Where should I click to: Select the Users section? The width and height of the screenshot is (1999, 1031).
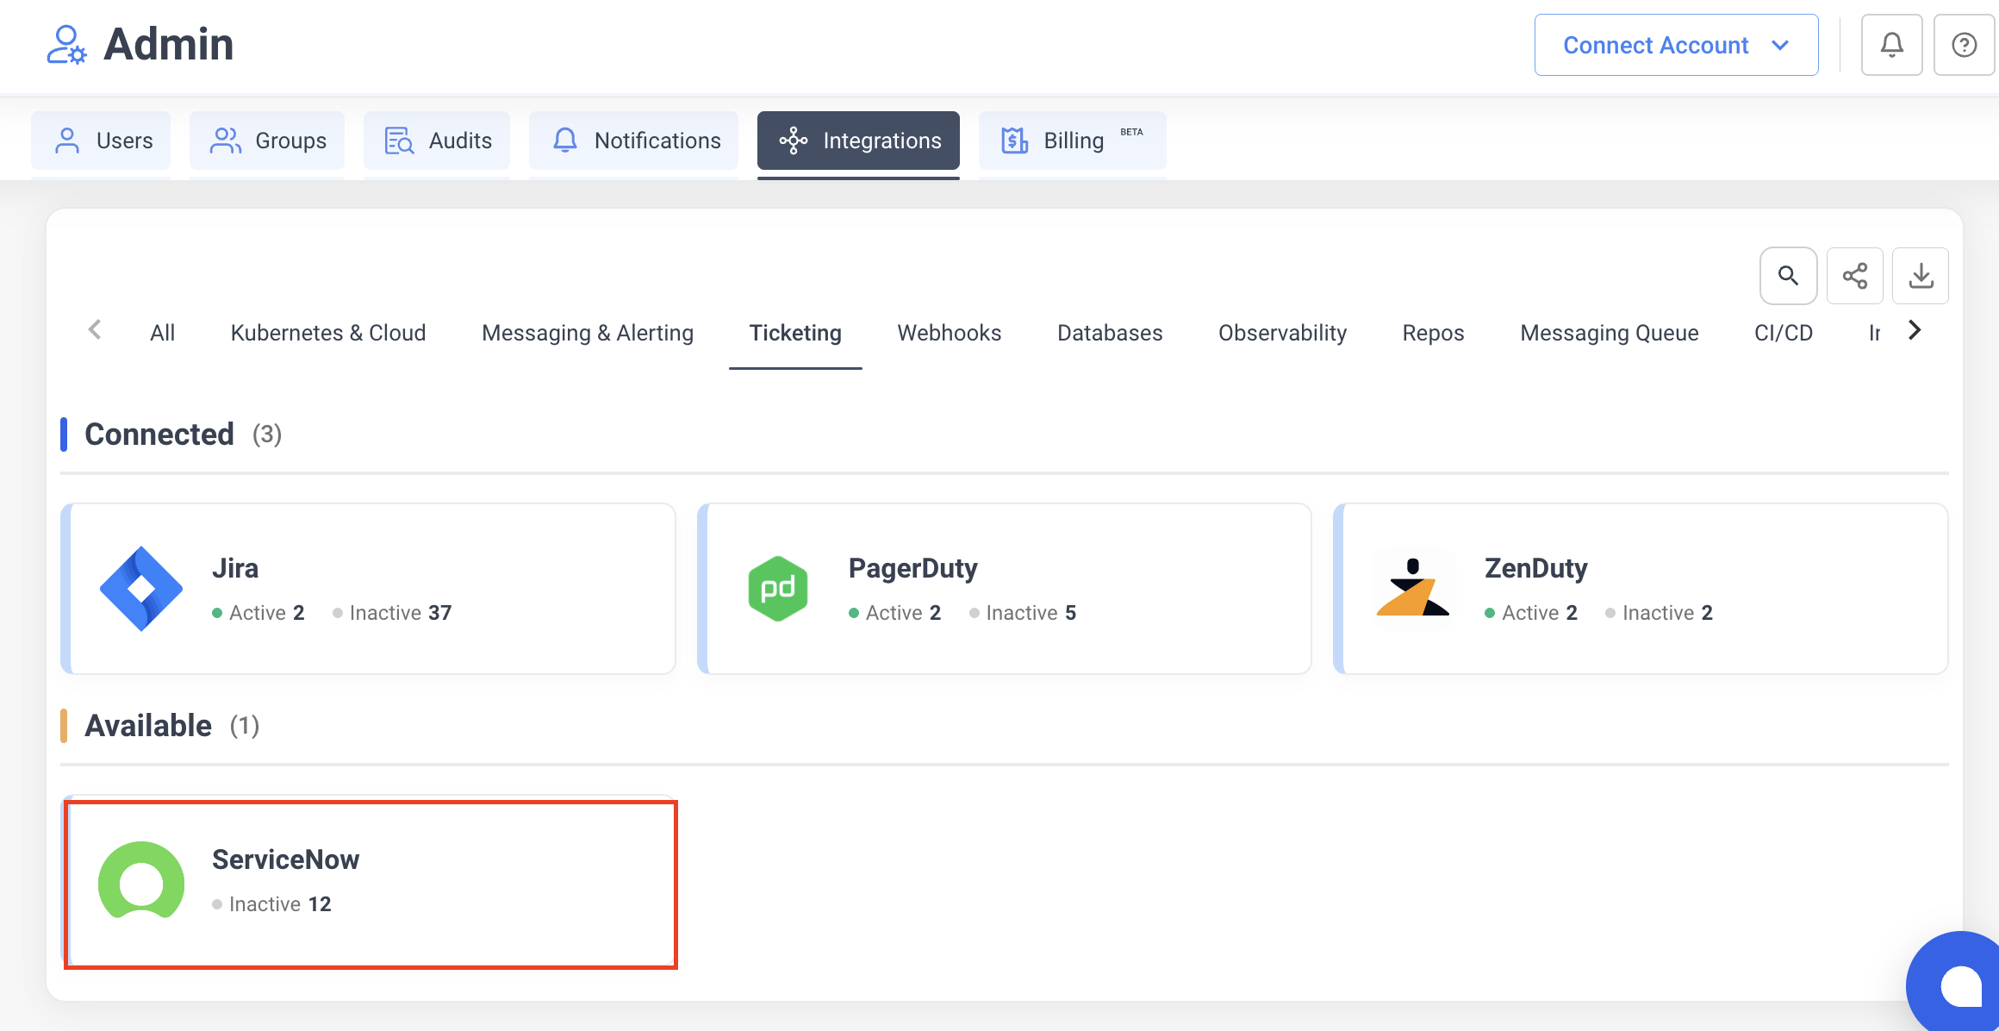(101, 140)
